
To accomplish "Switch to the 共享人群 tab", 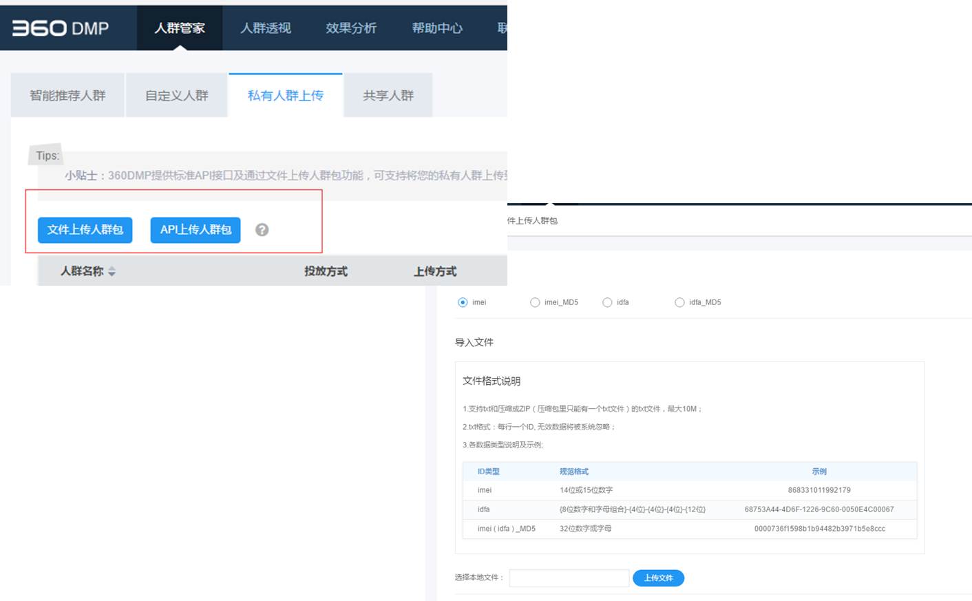I will (x=388, y=96).
